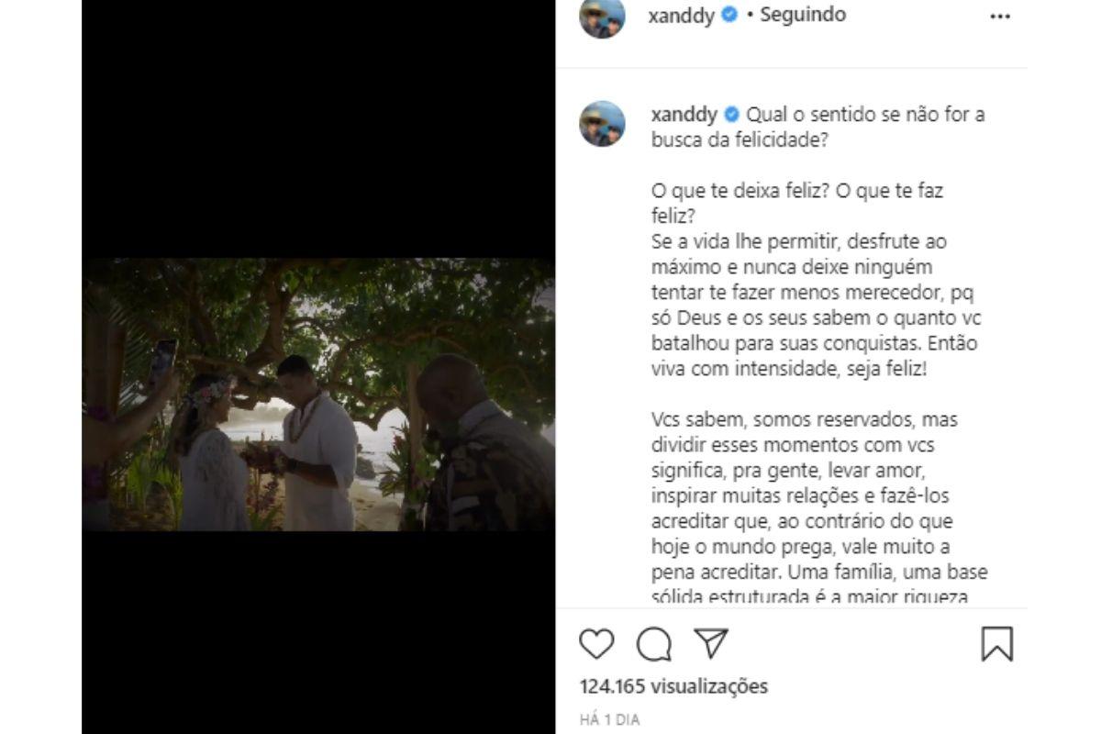Click the HÁ 1 DIA timestamp

(x=609, y=720)
